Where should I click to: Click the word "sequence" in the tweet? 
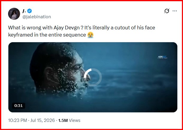tap(75, 35)
